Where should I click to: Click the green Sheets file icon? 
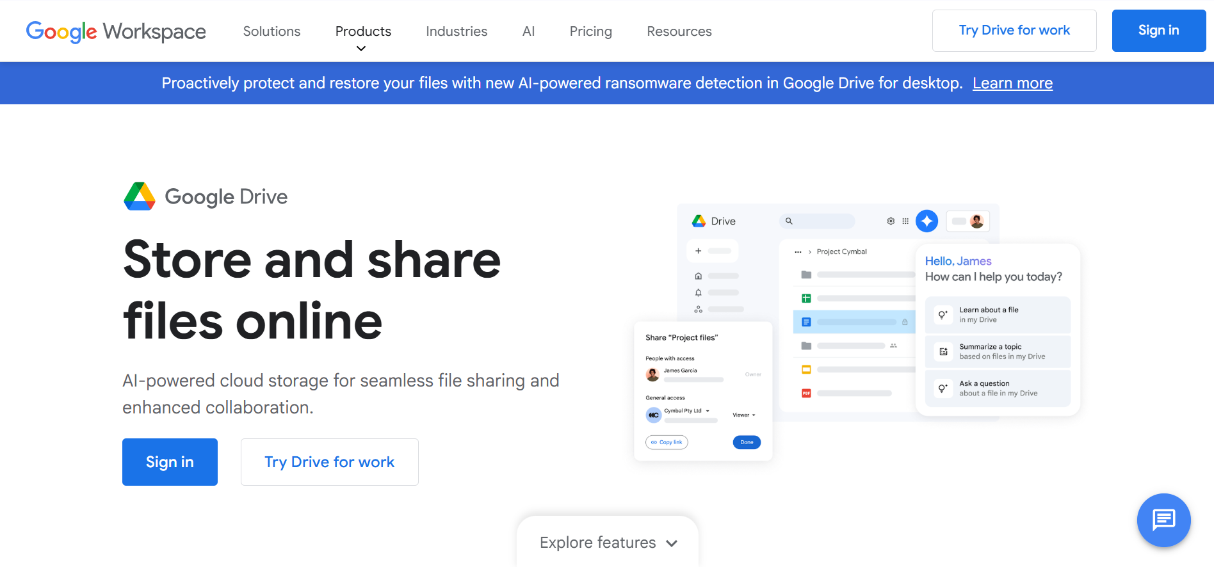tap(806, 298)
